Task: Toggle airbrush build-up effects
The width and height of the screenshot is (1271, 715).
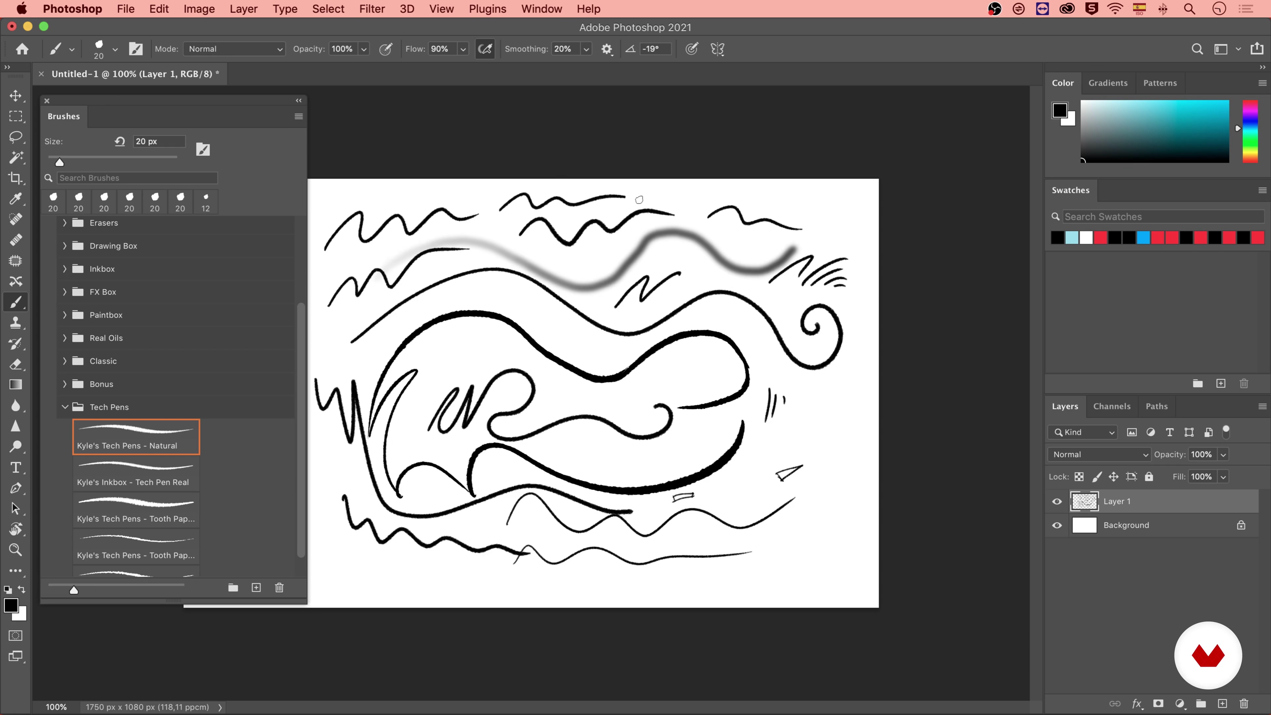Action: [485, 49]
